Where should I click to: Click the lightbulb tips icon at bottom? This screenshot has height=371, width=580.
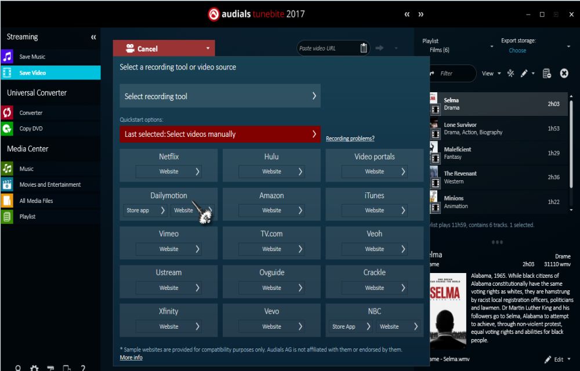(x=18, y=368)
